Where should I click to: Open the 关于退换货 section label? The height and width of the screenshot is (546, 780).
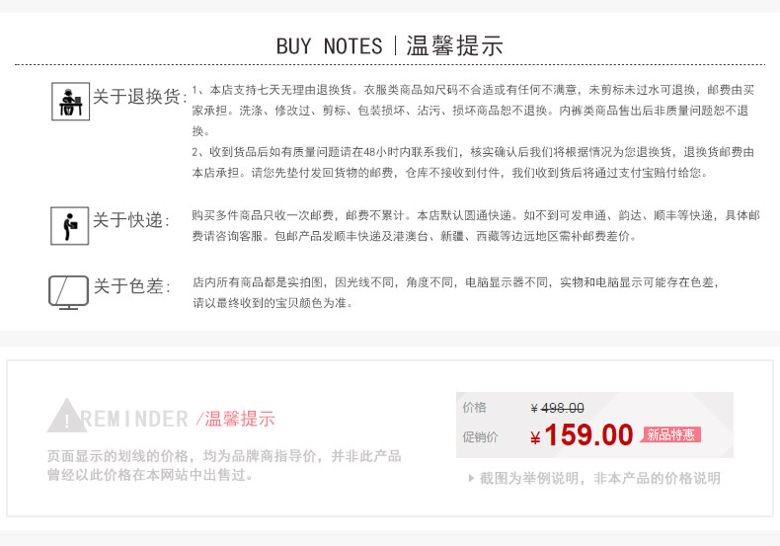[x=138, y=97]
